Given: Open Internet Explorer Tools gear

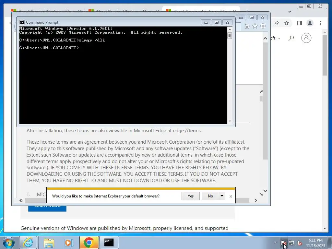Looking at the screenshot, I should (x=263, y=26).
